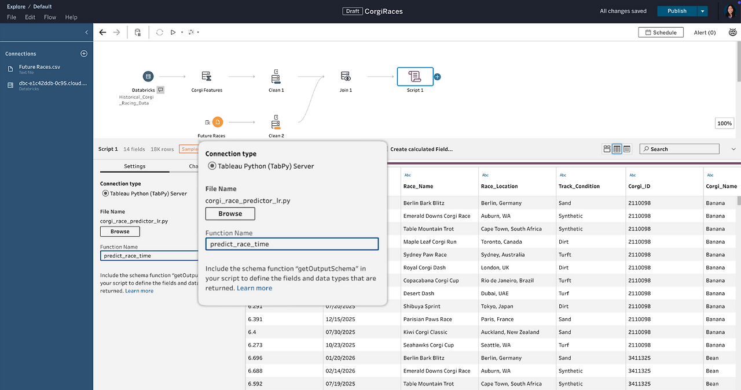Add a new connection with the plus icon

pos(84,54)
